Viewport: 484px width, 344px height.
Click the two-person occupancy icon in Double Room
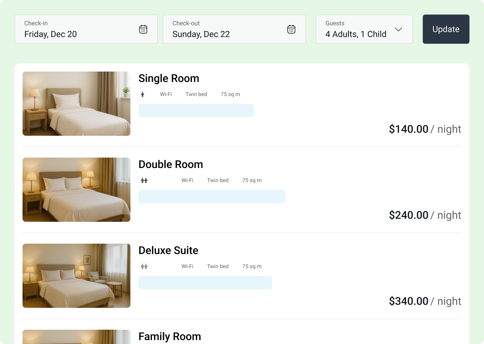click(144, 180)
